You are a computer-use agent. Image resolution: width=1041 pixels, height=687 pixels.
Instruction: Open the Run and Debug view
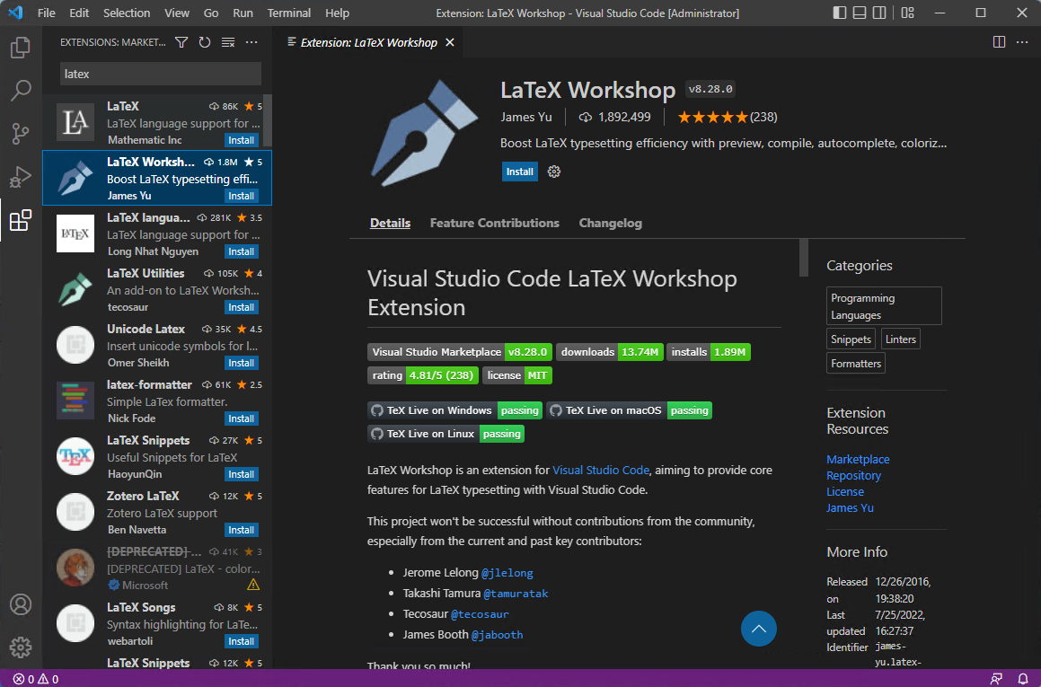point(20,176)
